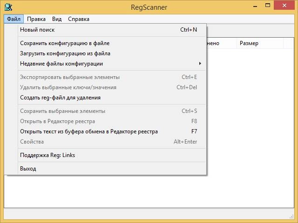Click the partially hidden column header ending in нено
Viewport: 298px width, 223px height.
pos(222,43)
